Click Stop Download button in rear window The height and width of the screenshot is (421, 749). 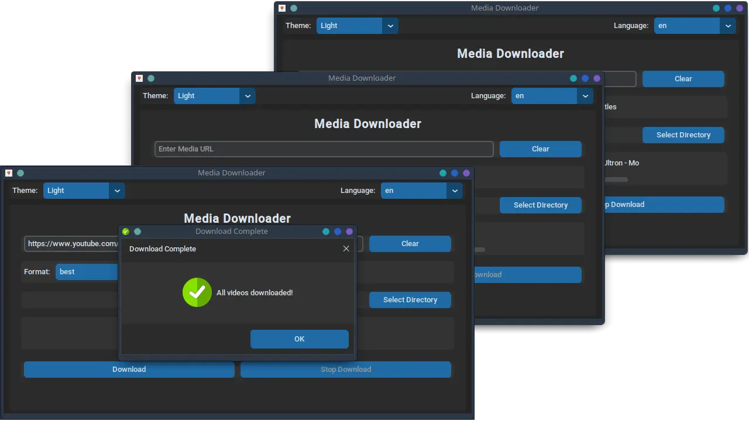pyautogui.click(x=664, y=205)
